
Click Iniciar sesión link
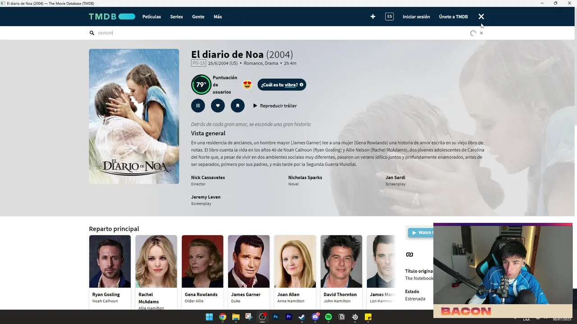[x=416, y=17]
